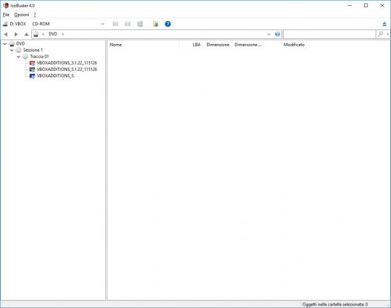Open the File menu
Viewport: 391px width, 308px height.
point(6,15)
